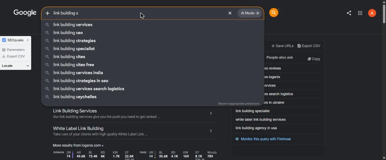Image resolution: width=386 pixels, height=160 pixels.
Task: Click Export CSV in SEOquake sidebar
Action: tap(14, 56)
